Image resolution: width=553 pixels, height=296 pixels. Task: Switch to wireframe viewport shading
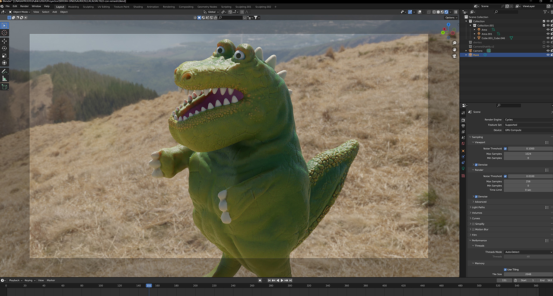434,12
